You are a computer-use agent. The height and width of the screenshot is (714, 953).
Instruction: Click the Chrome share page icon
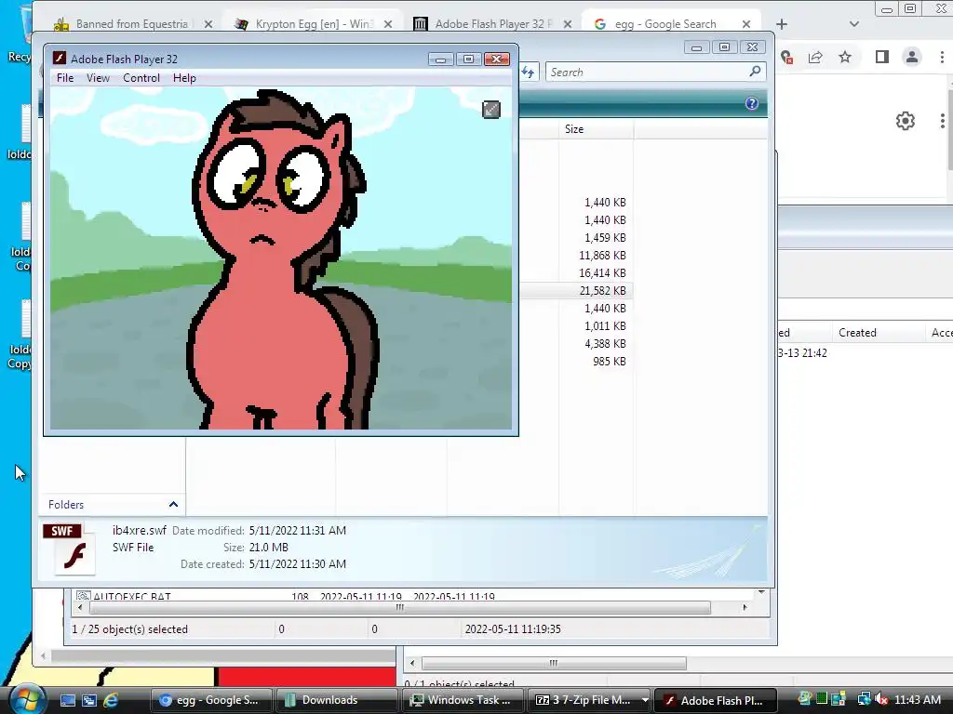click(x=815, y=57)
